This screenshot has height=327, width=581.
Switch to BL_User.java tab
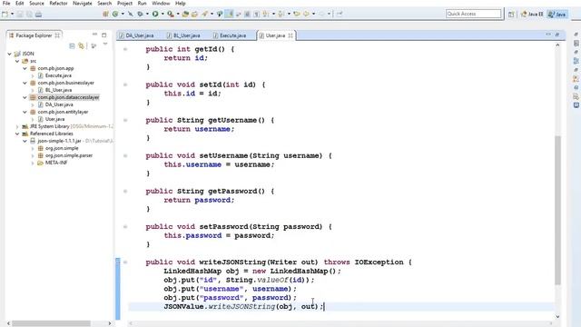tap(183, 35)
